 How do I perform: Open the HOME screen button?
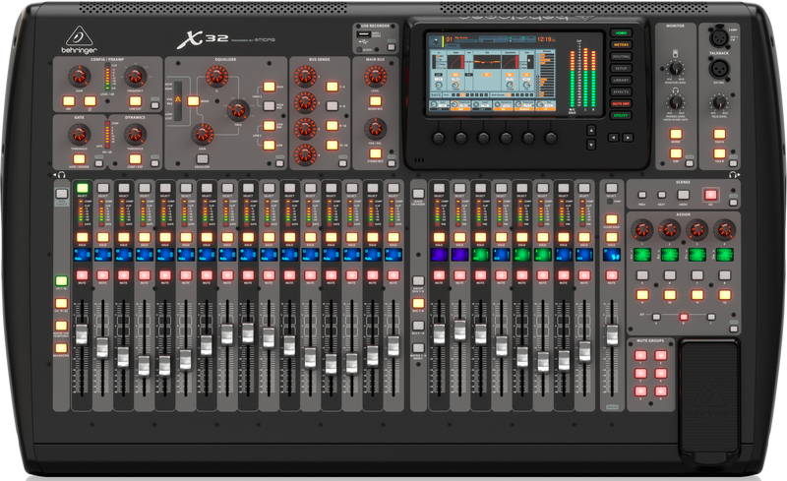pyautogui.click(x=621, y=33)
